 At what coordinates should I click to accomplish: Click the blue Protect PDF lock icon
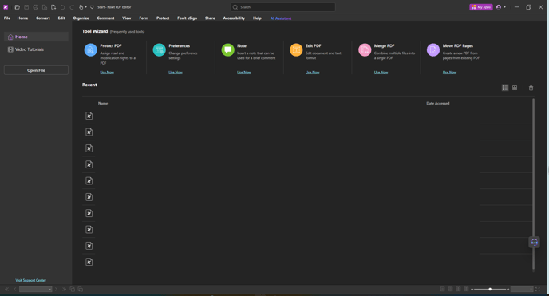coord(91,50)
